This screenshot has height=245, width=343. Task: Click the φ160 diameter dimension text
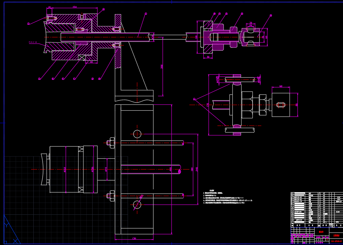point(64,169)
